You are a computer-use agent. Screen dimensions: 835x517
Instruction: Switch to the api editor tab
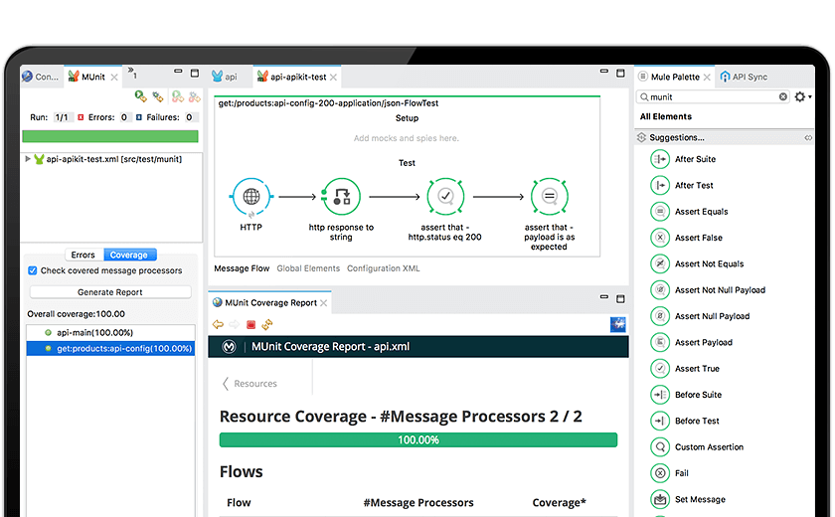(225, 78)
